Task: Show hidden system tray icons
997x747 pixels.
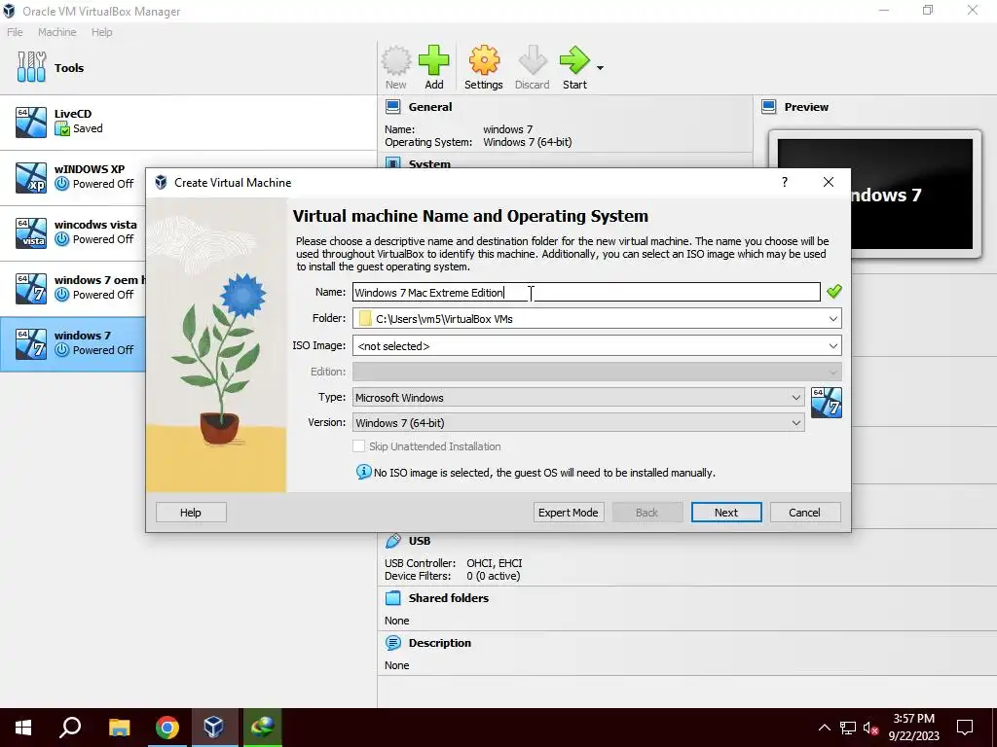Action: (x=824, y=728)
